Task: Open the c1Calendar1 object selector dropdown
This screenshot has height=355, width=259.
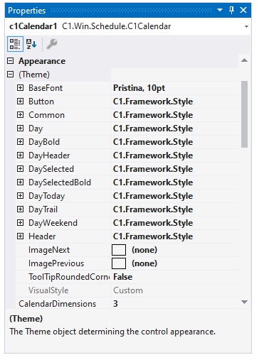Action: (246, 26)
